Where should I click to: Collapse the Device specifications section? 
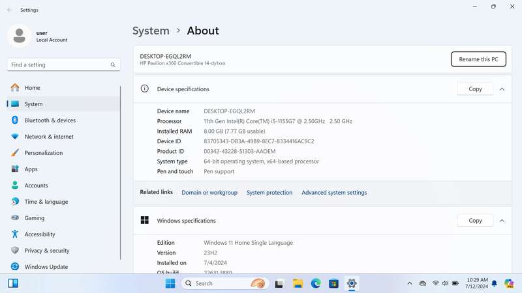point(502,89)
